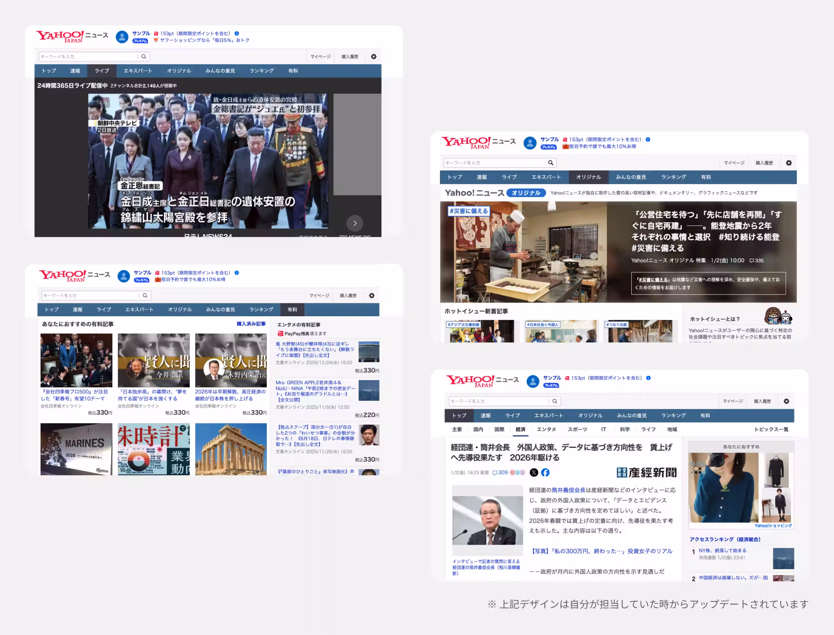The width and height of the screenshot is (834, 635).
Task: Click the #災害に備える tag on hero image
Action: [x=468, y=211]
